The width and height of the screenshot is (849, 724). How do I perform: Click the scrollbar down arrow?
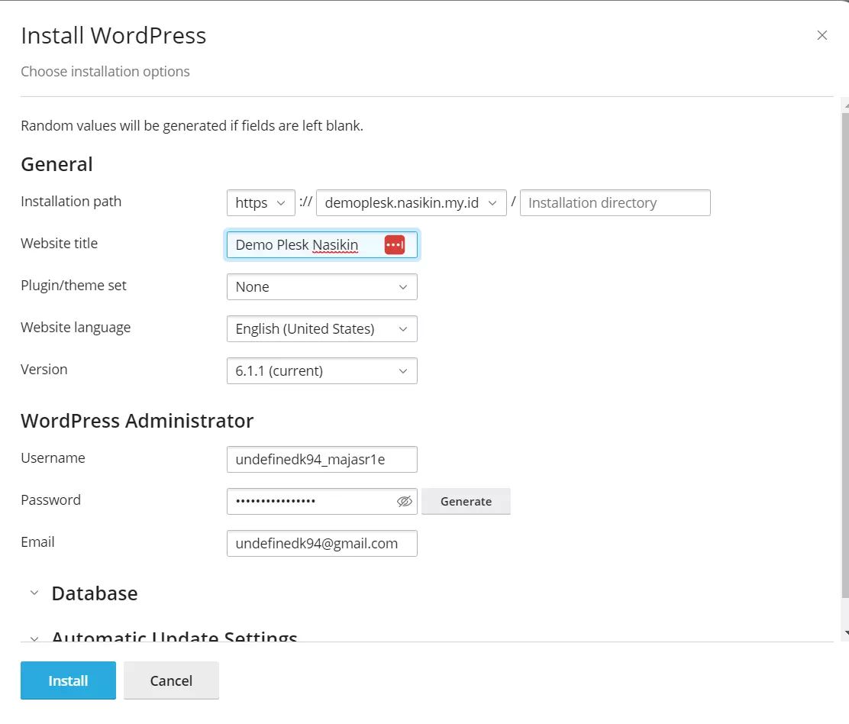(x=846, y=632)
